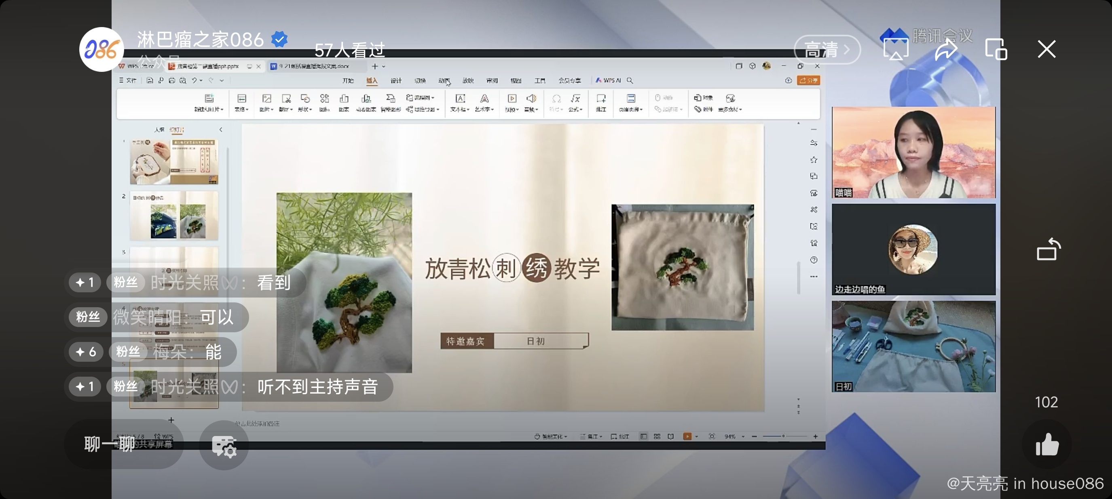This screenshot has height=499, width=1112.
Task: Add a new WPS document tab
Action: point(374,66)
